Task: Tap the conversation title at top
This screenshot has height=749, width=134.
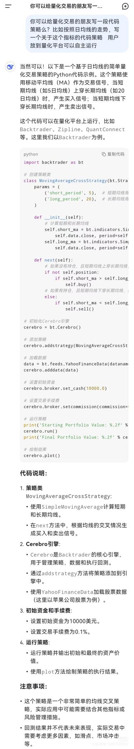Action: tap(66, 6)
